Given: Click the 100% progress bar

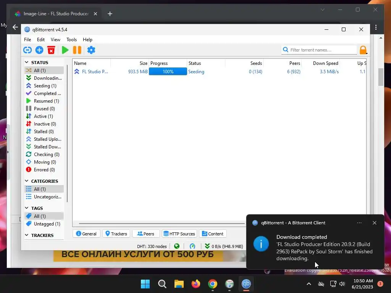Looking at the screenshot, I should click(x=168, y=72).
